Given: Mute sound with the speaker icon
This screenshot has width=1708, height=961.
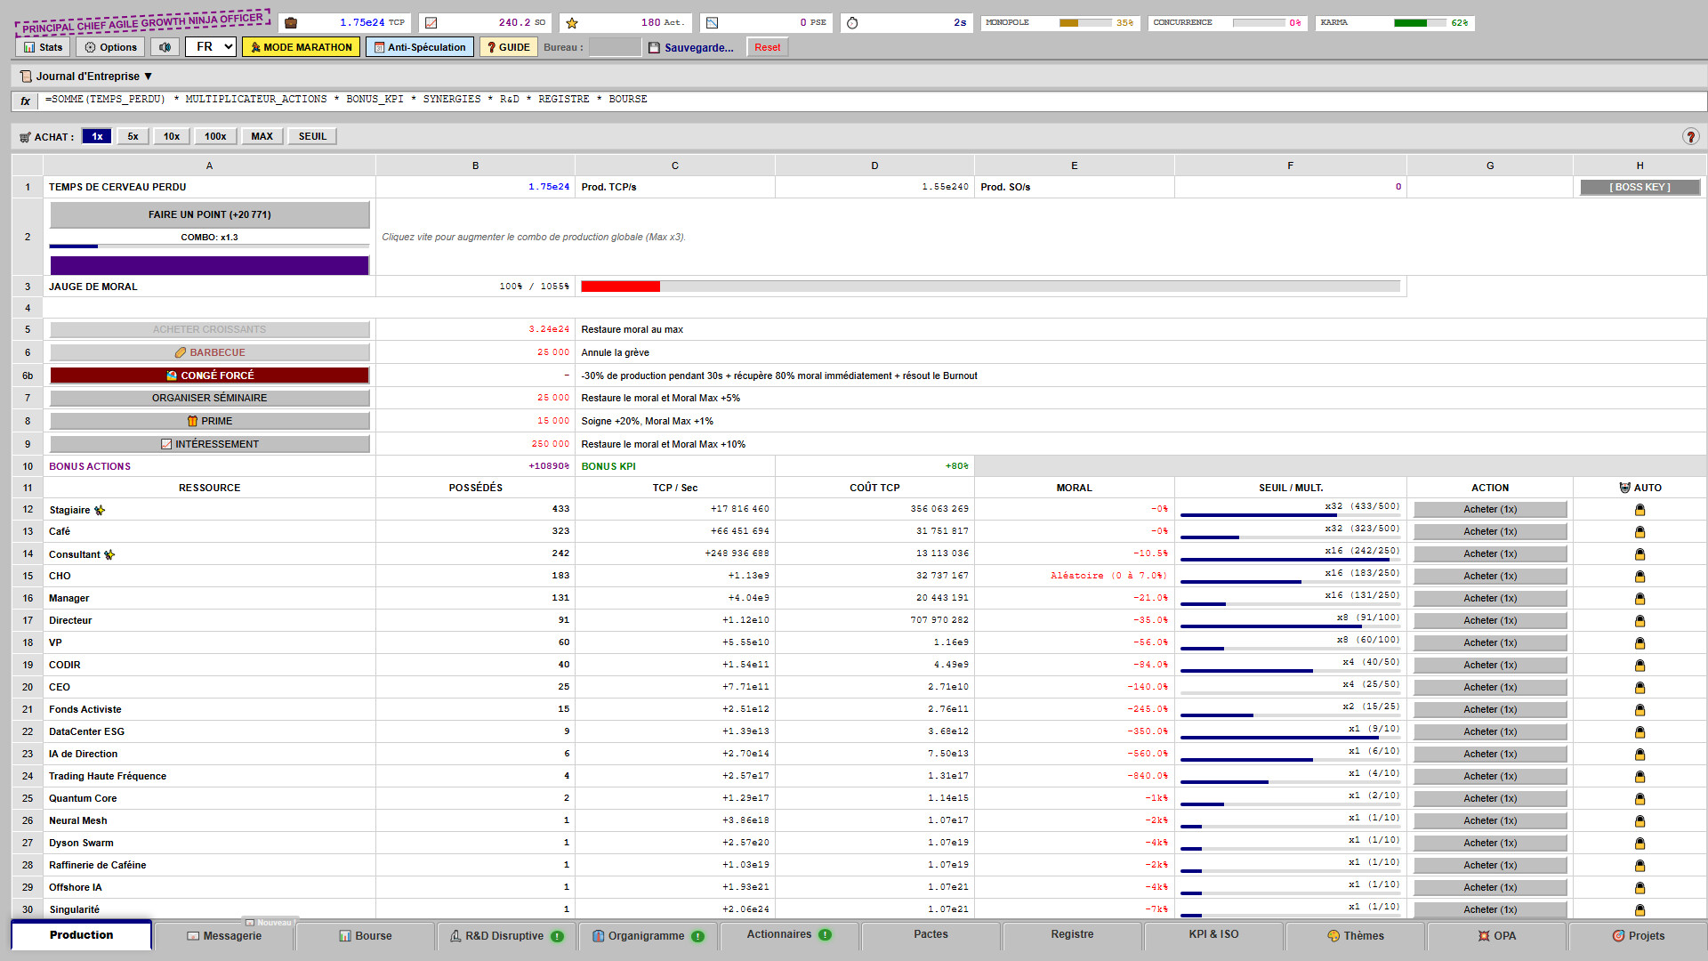Looking at the screenshot, I should [x=165, y=47].
